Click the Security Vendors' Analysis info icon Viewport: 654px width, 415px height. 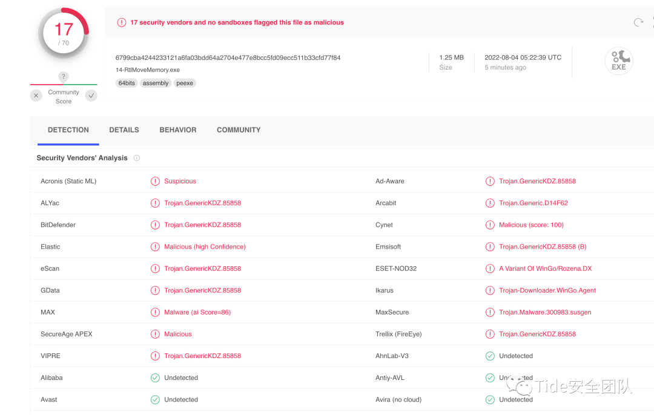136,158
